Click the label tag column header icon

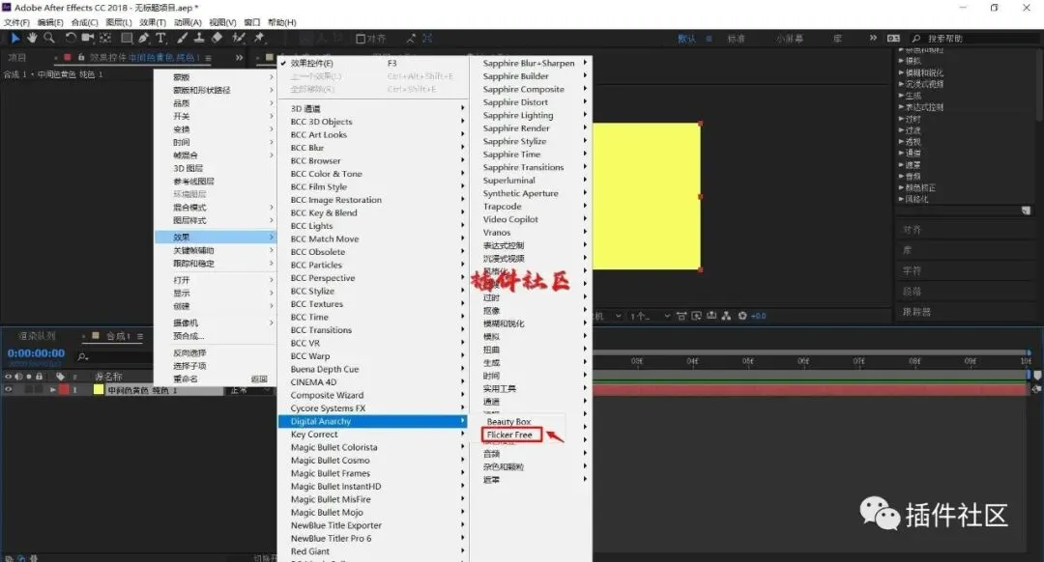coord(60,377)
